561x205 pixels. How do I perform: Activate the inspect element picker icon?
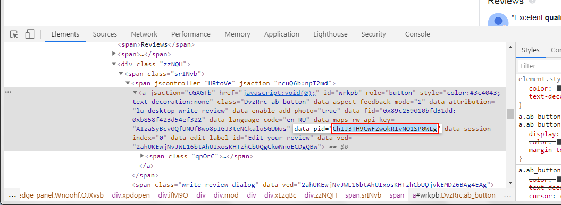tap(14, 34)
